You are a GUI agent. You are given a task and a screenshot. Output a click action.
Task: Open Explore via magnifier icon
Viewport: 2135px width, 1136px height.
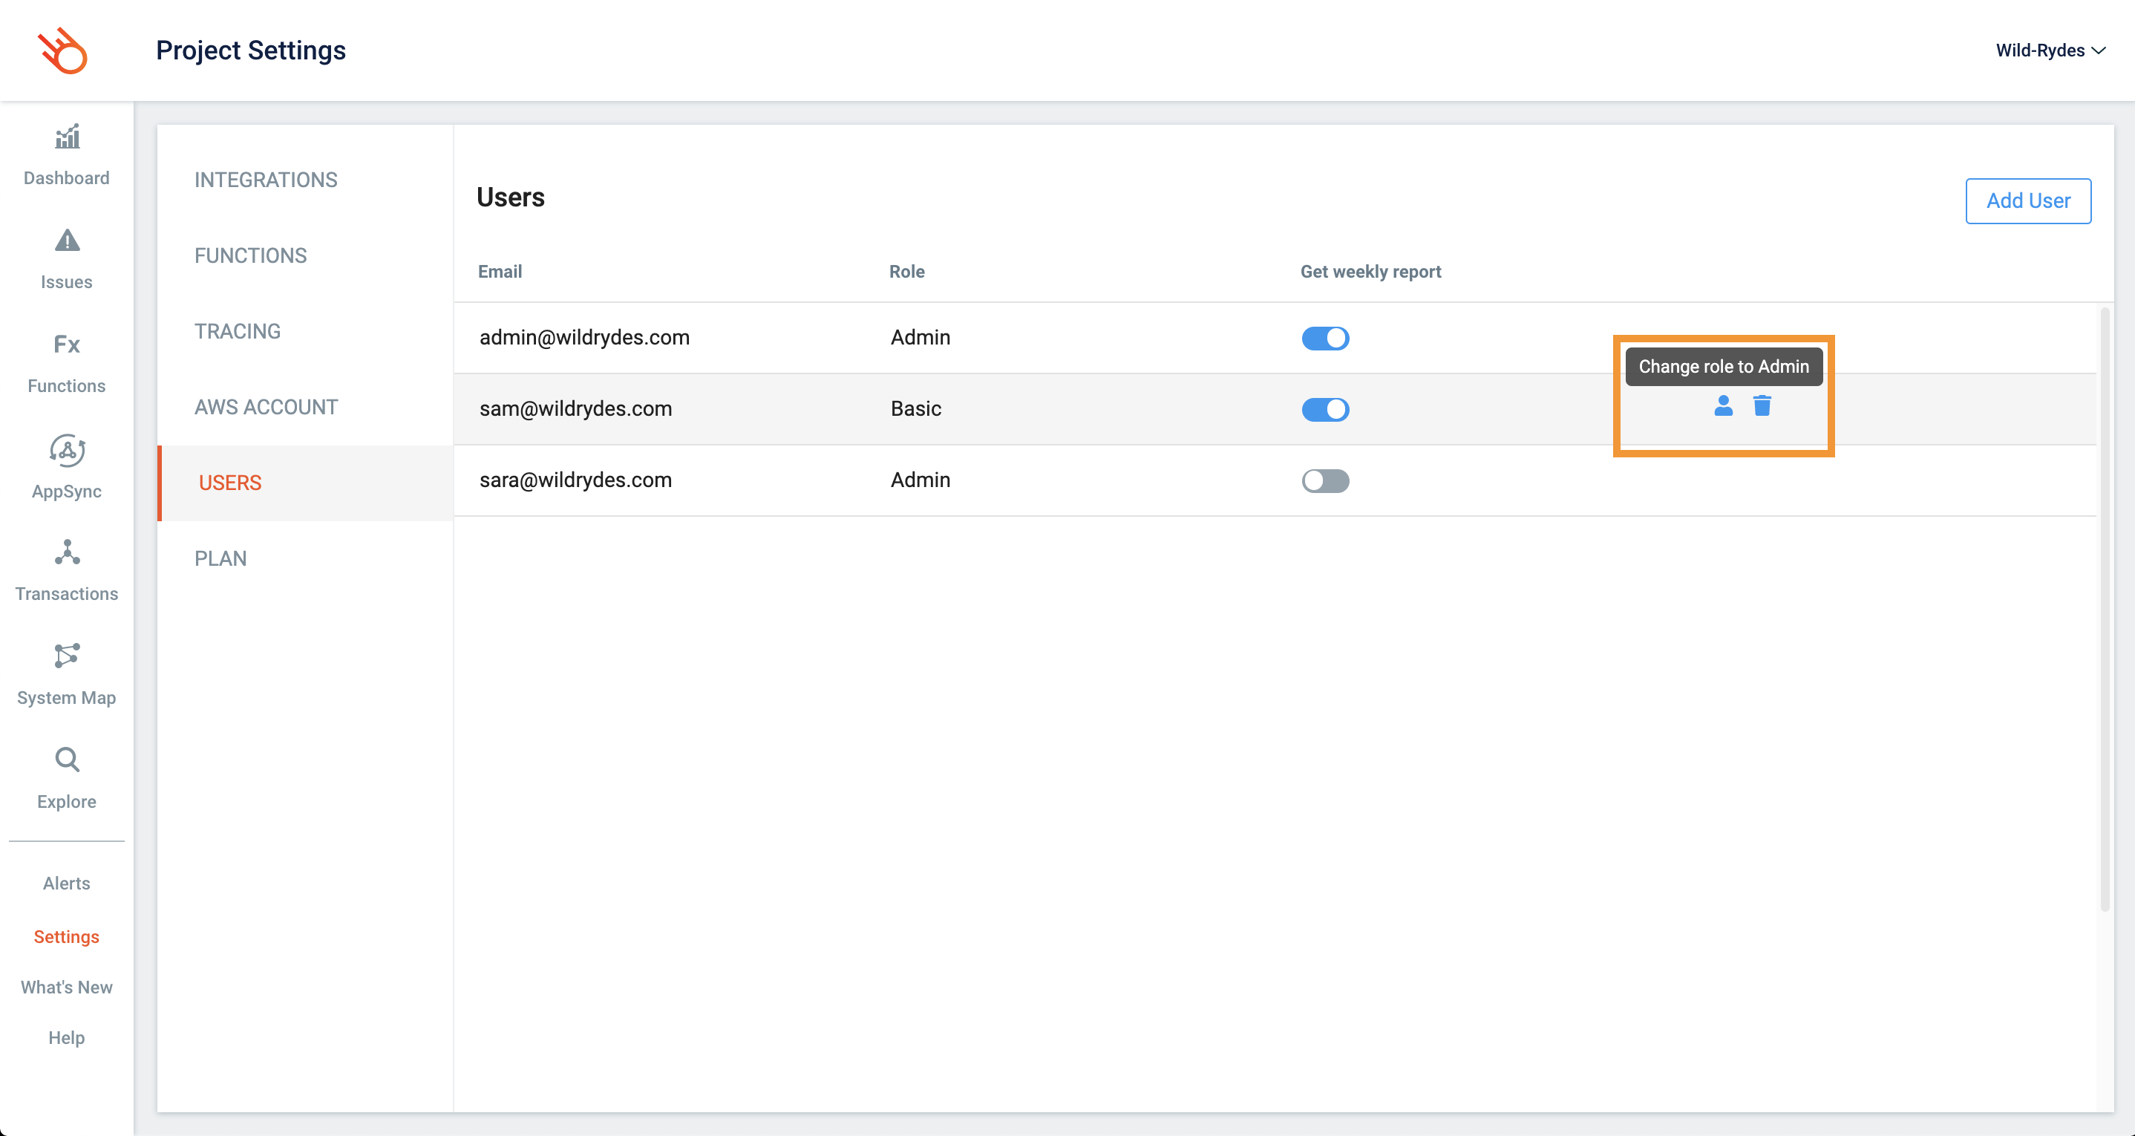(x=67, y=760)
